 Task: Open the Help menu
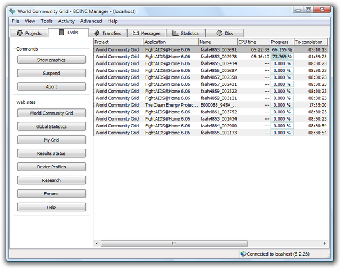pyautogui.click(x=112, y=21)
